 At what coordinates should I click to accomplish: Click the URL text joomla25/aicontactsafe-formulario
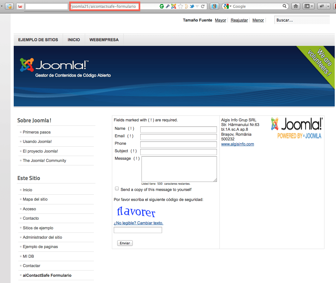103,7
